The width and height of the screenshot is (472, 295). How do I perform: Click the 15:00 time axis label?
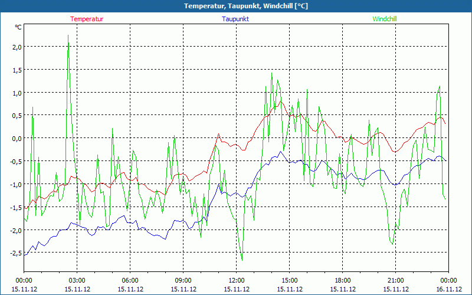[x=289, y=280]
